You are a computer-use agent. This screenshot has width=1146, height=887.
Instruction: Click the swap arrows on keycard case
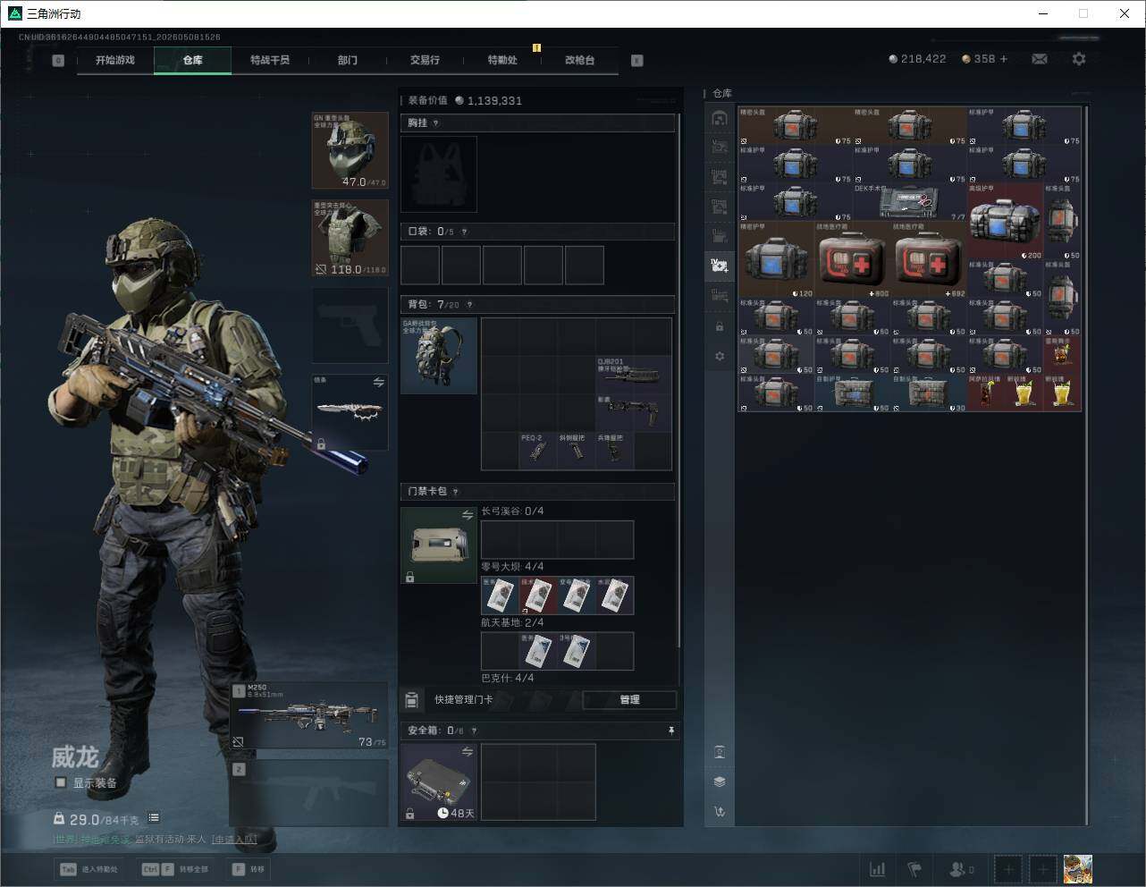[x=468, y=515]
